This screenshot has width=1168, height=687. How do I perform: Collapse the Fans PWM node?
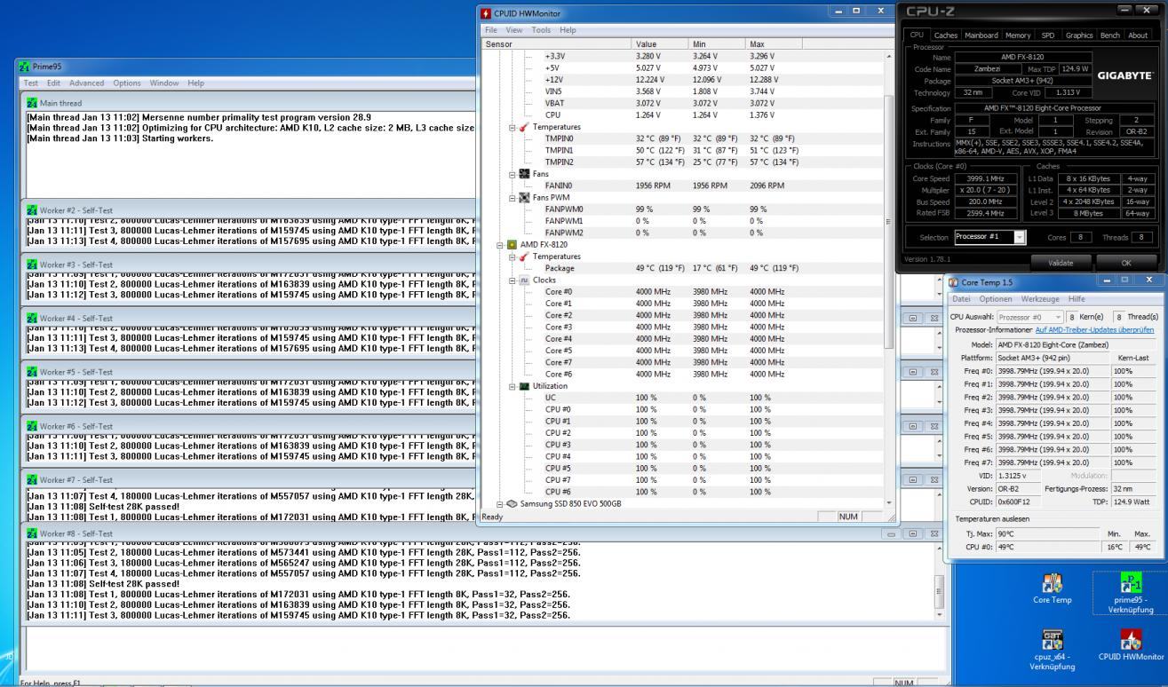point(512,197)
